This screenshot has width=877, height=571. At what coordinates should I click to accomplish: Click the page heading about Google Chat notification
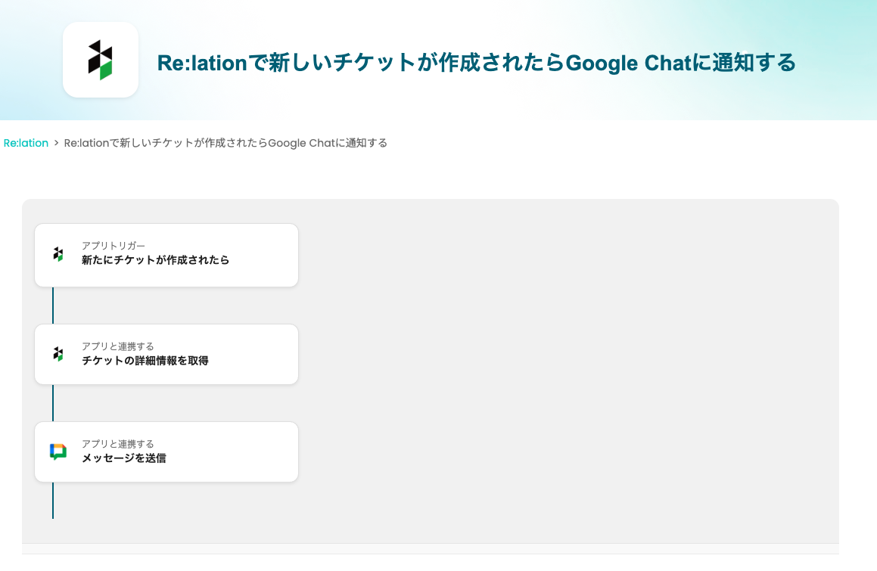476,63
